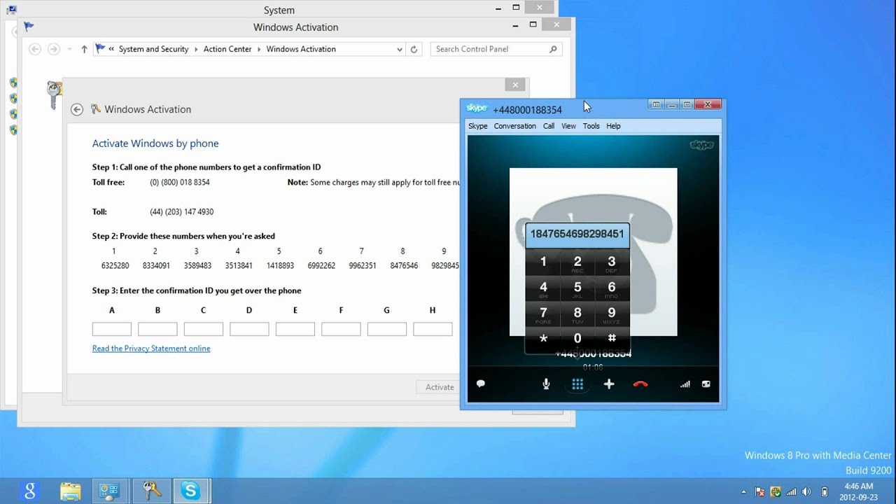
Task: Refresh the Control Panel address bar
Action: pos(414,50)
